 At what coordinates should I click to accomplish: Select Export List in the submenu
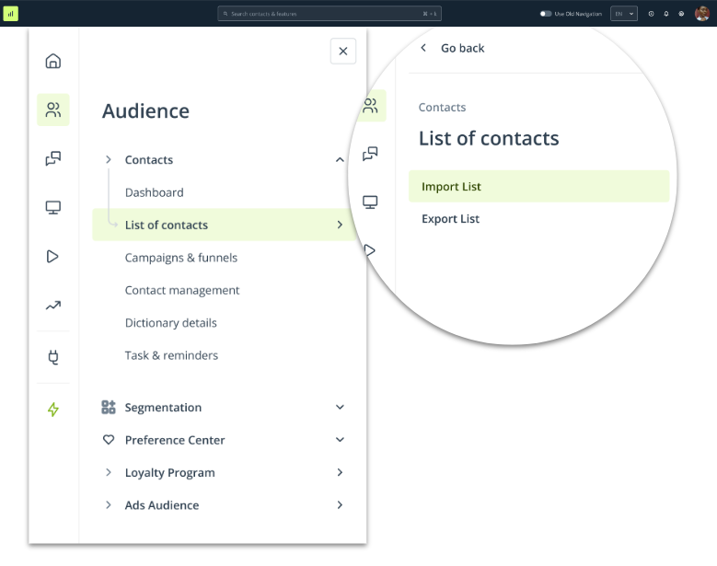click(450, 219)
